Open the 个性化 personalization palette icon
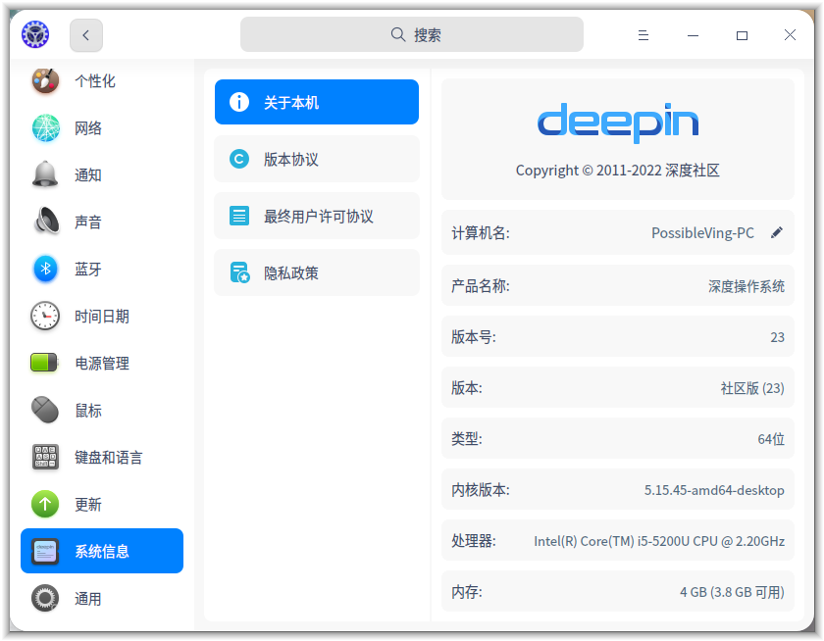Viewport: 824px width, 641px height. (x=46, y=80)
